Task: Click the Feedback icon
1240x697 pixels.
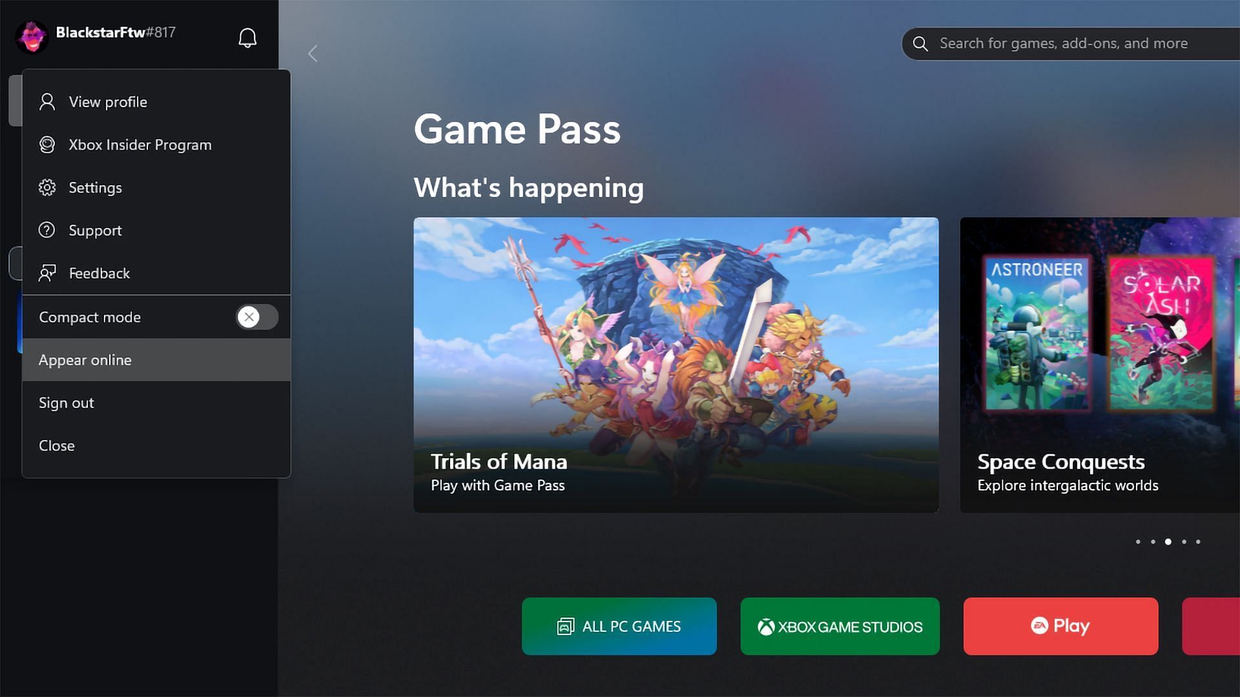Action: 47,274
